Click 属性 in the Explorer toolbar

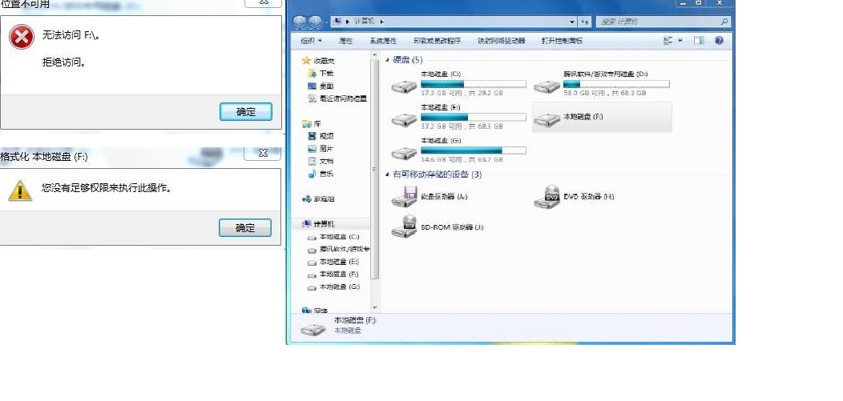[345, 41]
